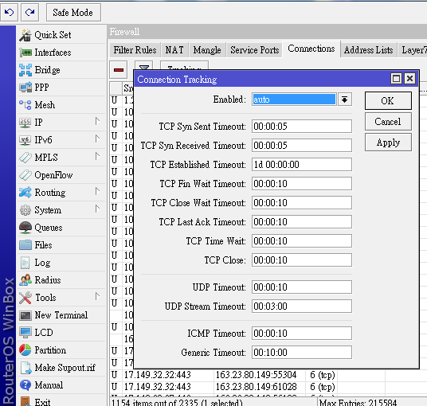Switch to Address Lists tab
The height and width of the screenshot is (406, 427).
coord(368,50)
